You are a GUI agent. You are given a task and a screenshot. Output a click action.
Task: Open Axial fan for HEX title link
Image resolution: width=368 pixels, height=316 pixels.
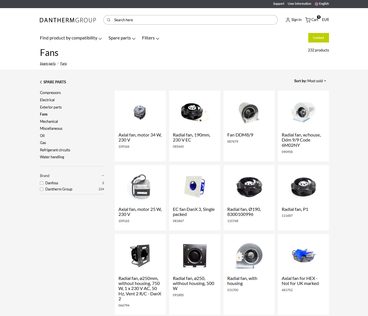coord(300,281)
